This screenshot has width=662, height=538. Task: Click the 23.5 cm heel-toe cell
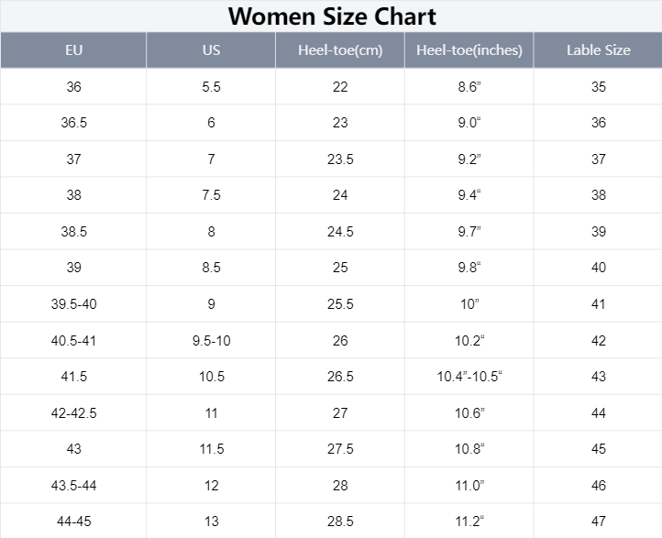tap(340, 159)
